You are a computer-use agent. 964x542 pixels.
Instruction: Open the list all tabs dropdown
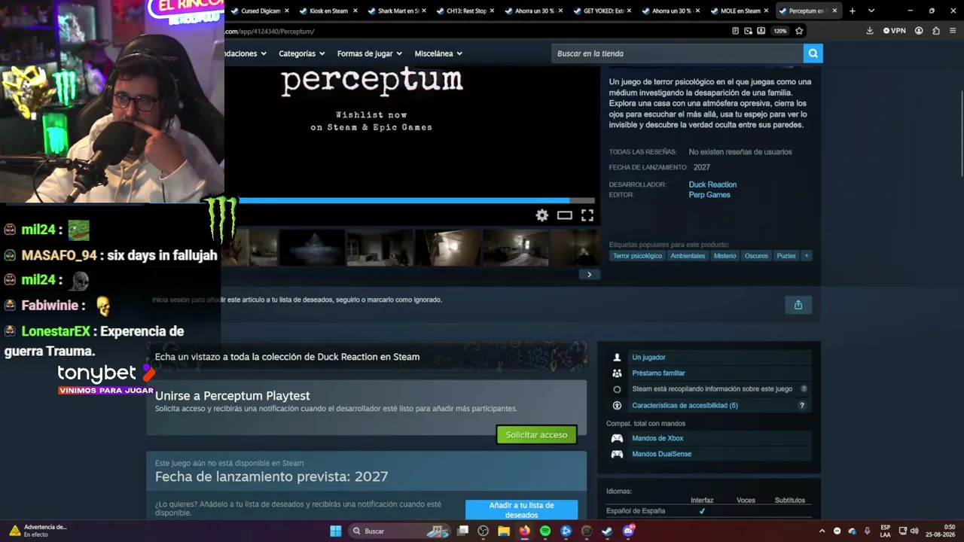pos(871,11)
